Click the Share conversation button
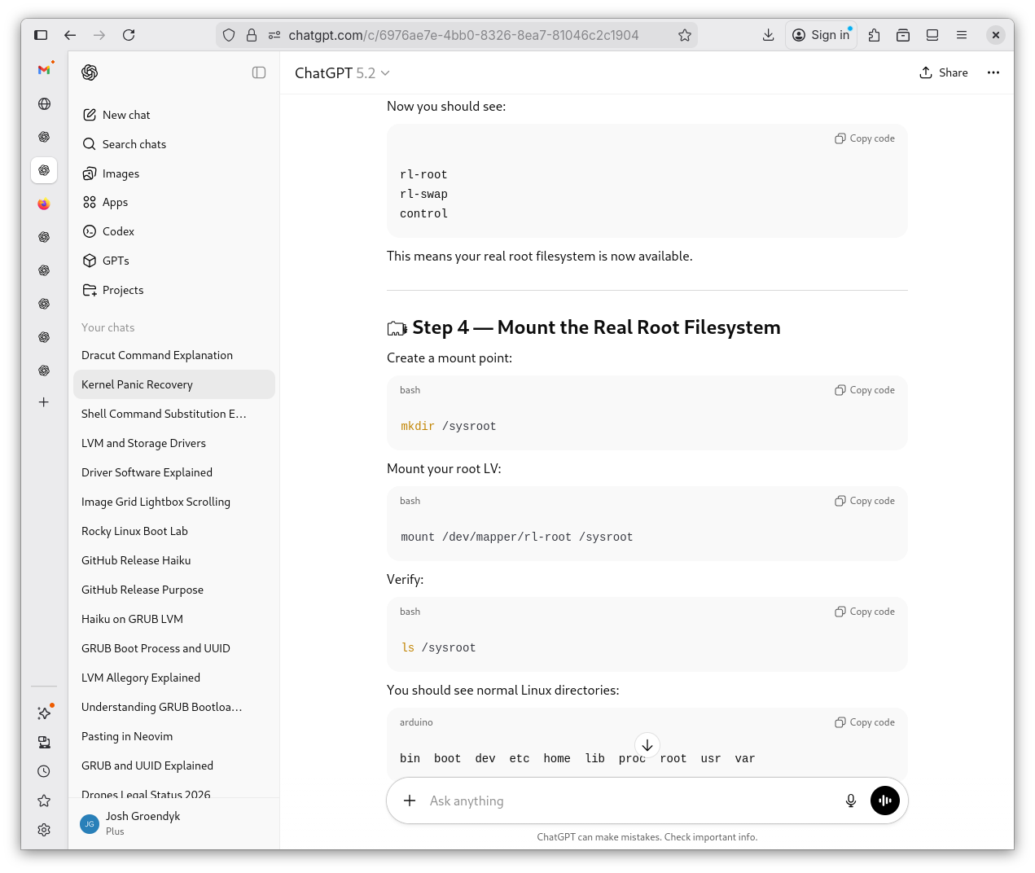1035x873 pixels. tap(943, 72)
